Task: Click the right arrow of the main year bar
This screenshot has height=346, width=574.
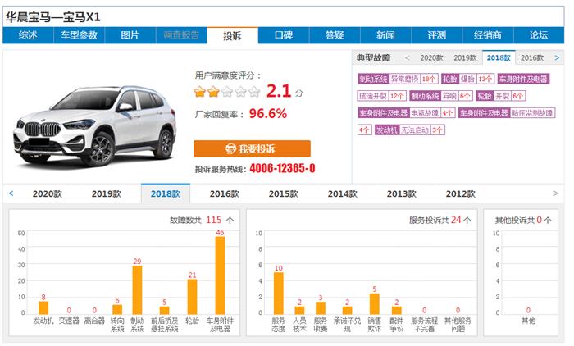Action: coord(555,193)
